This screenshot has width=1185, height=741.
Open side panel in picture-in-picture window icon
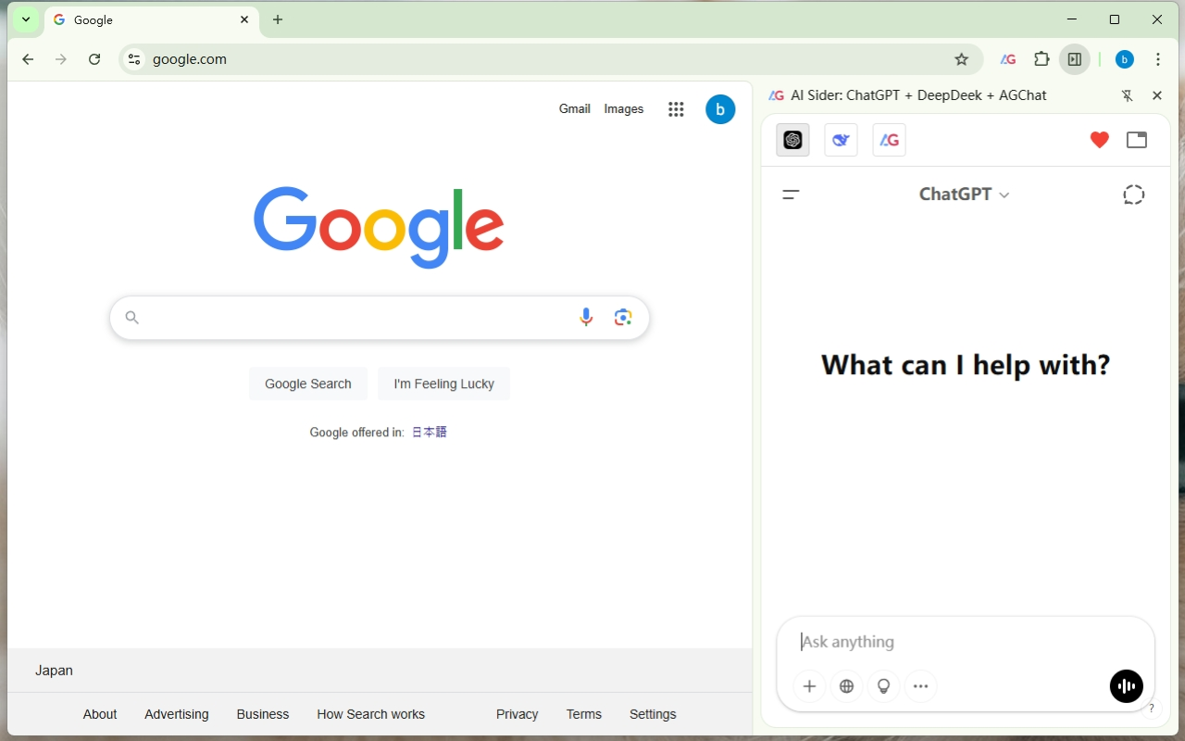pos(1137,140)
